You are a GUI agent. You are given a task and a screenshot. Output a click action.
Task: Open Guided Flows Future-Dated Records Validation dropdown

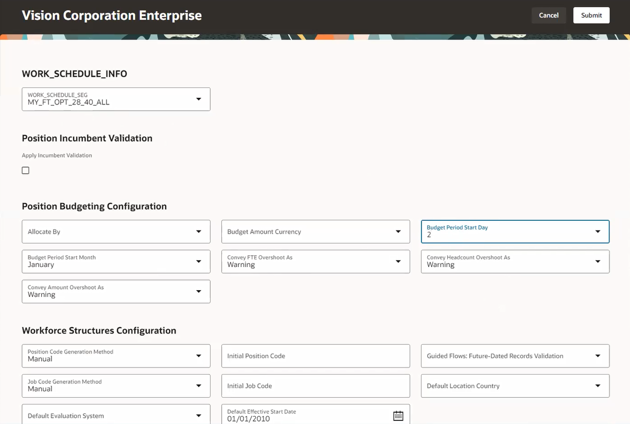[x=598, y=356]
